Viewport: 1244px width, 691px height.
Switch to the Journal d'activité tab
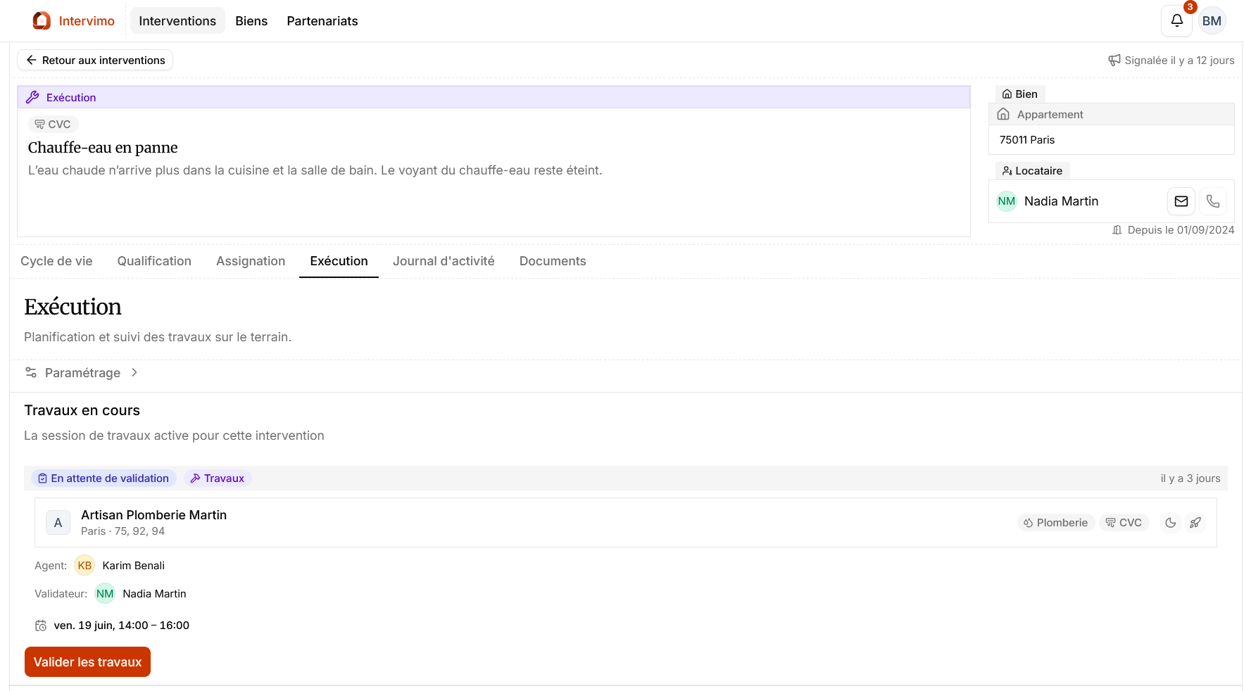(x=444, y=261)
